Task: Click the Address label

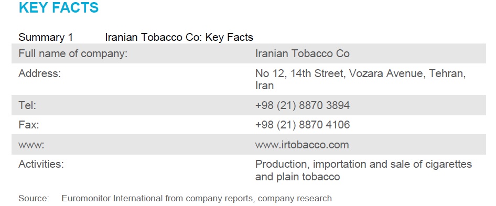Action: (x=39, y=73)
